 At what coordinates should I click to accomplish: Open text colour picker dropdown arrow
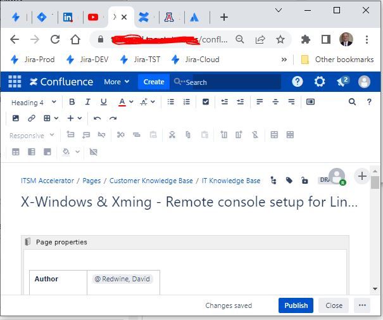pos(131,102)
